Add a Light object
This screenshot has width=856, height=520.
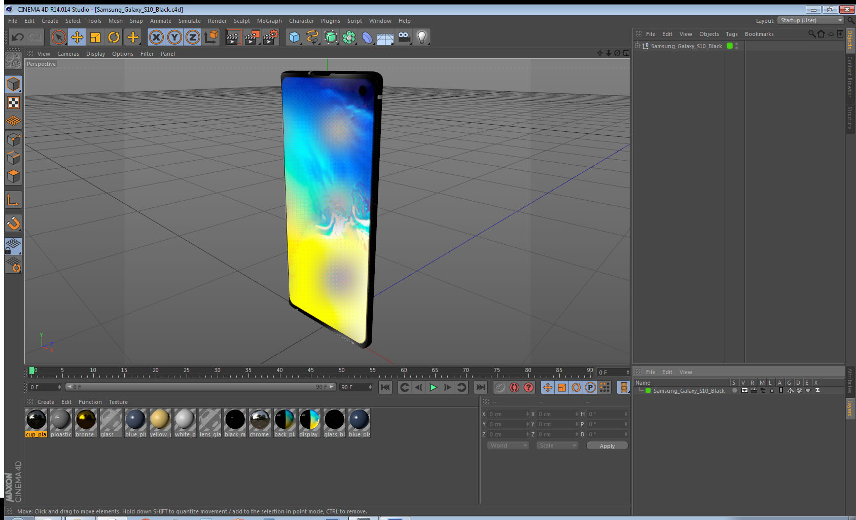pyautogui.click(x=422, y=37)
